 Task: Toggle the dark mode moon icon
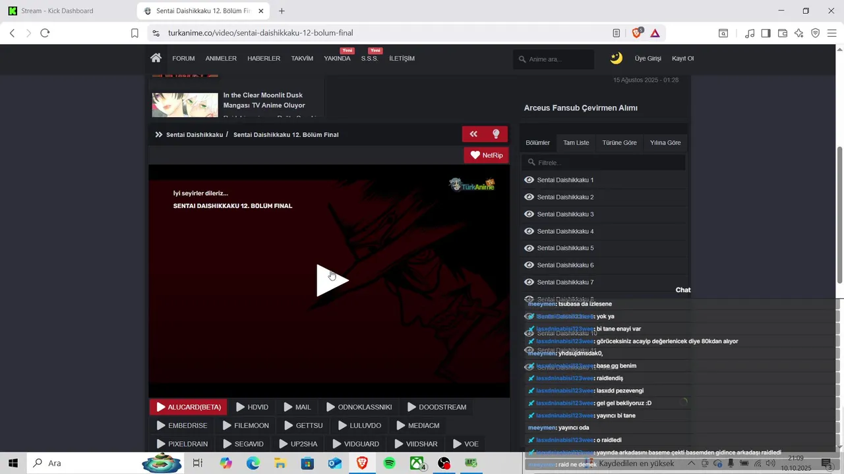[616, 58]
